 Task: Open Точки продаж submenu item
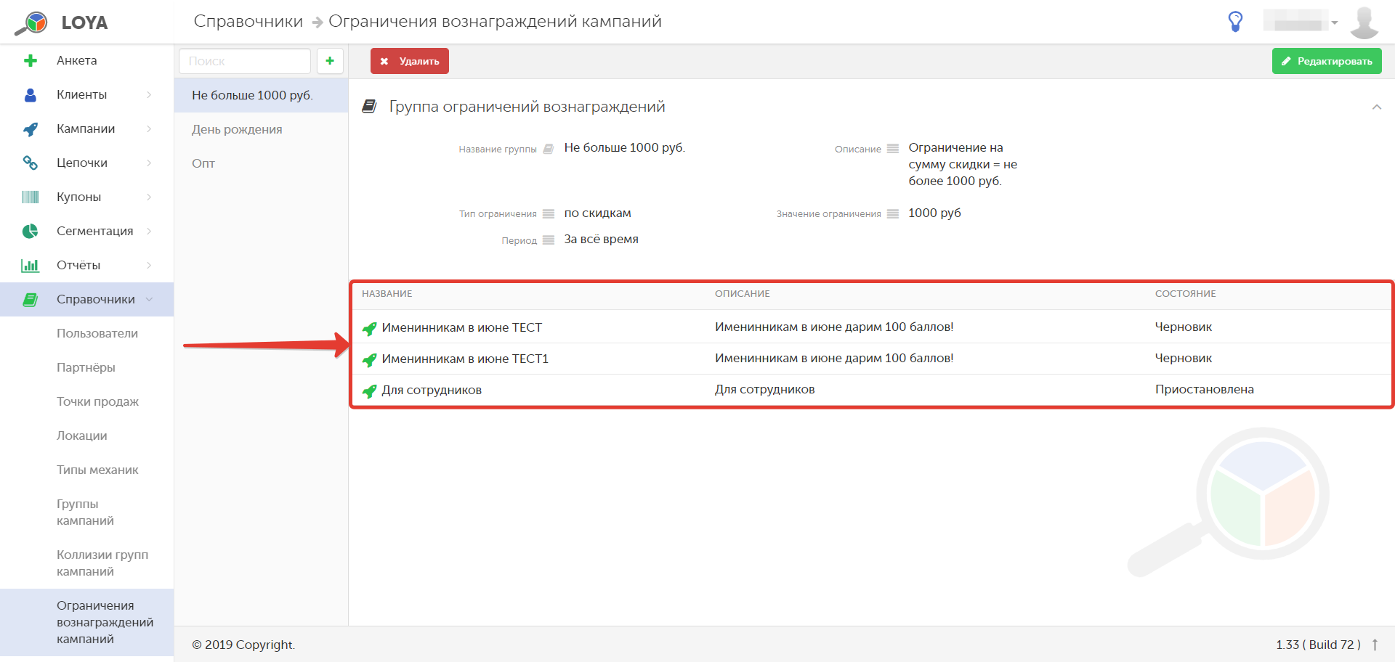coord(97,401)
